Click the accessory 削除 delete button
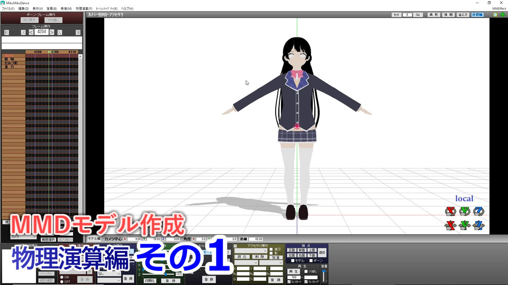 (x=259, y=256)
